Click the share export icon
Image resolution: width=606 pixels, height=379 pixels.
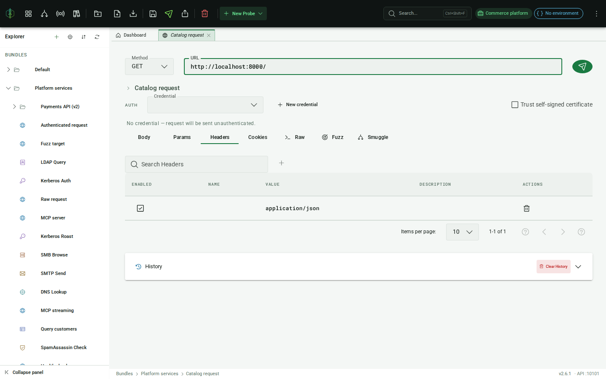(x=185, y=13)
